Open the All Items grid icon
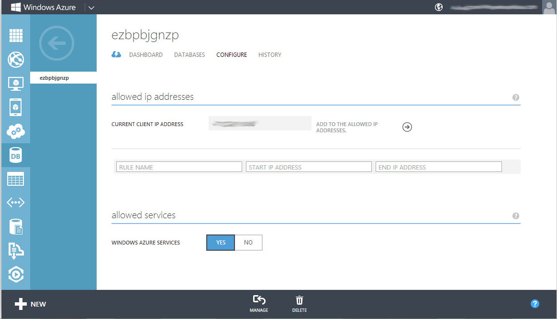 pos(16,35)
